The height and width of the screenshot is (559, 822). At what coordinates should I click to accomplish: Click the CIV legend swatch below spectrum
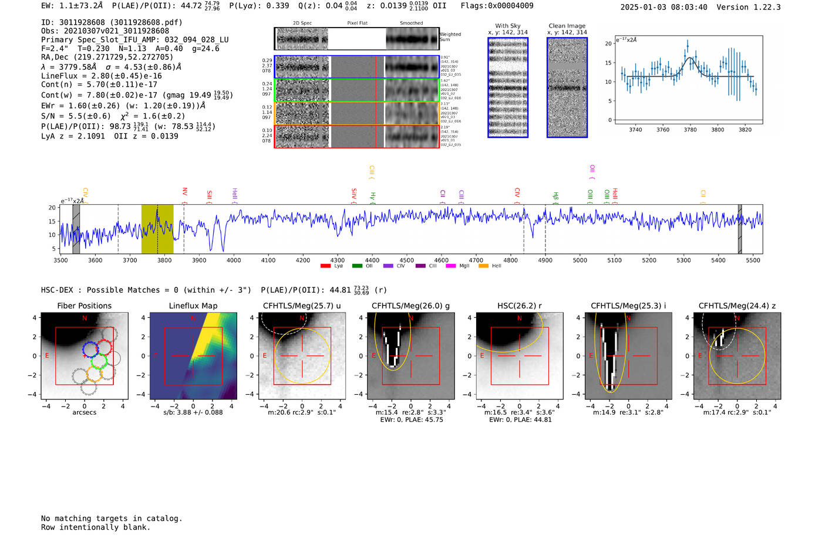click(388, 266)
